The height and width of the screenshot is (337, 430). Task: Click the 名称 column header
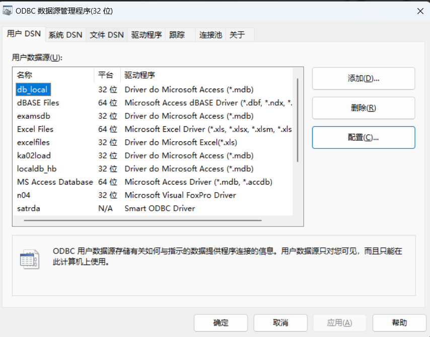pyautogui.click(x=53, y=75)
